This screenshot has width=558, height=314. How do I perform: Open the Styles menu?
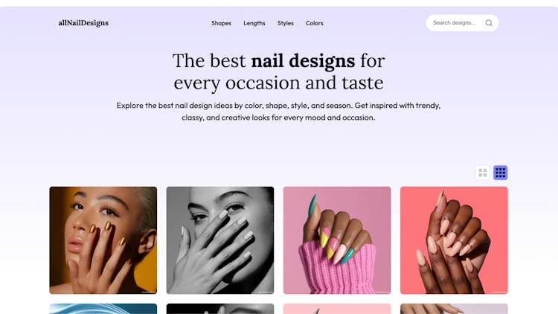tap(286, 23)
